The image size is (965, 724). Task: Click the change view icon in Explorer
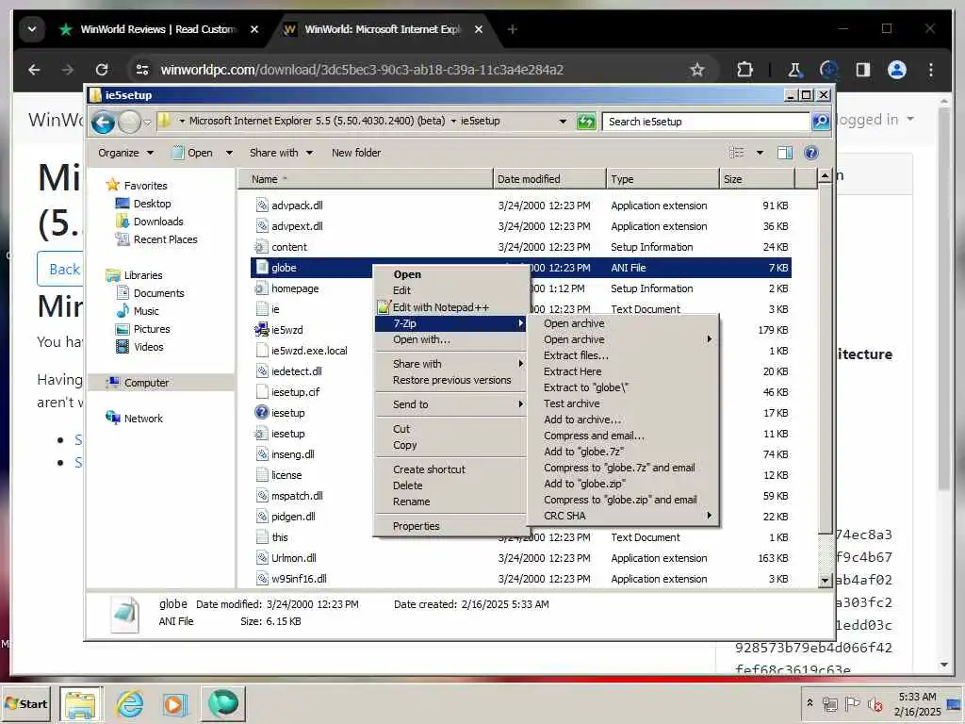point(737,153)
